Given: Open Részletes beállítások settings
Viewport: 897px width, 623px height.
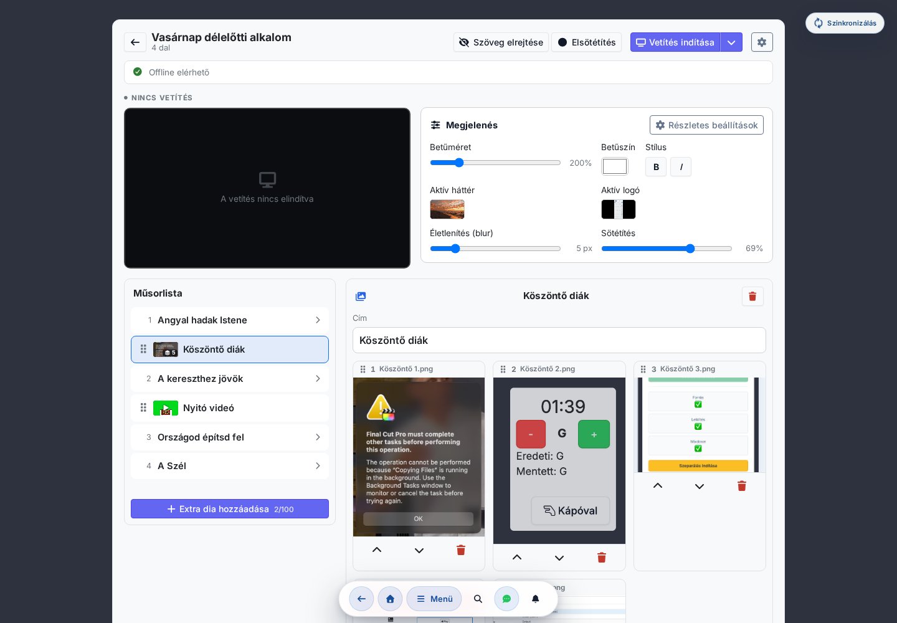Looking at the screenshot, I should tap(706, 125).
